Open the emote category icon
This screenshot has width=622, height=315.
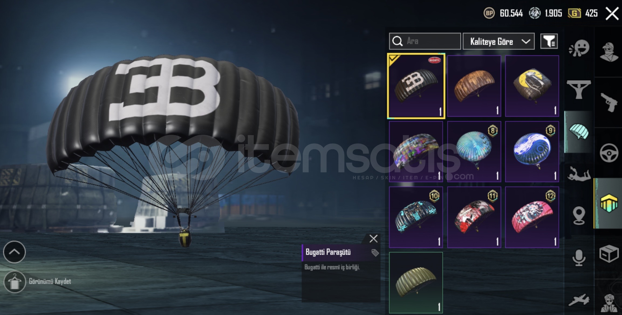click(579, 48)
